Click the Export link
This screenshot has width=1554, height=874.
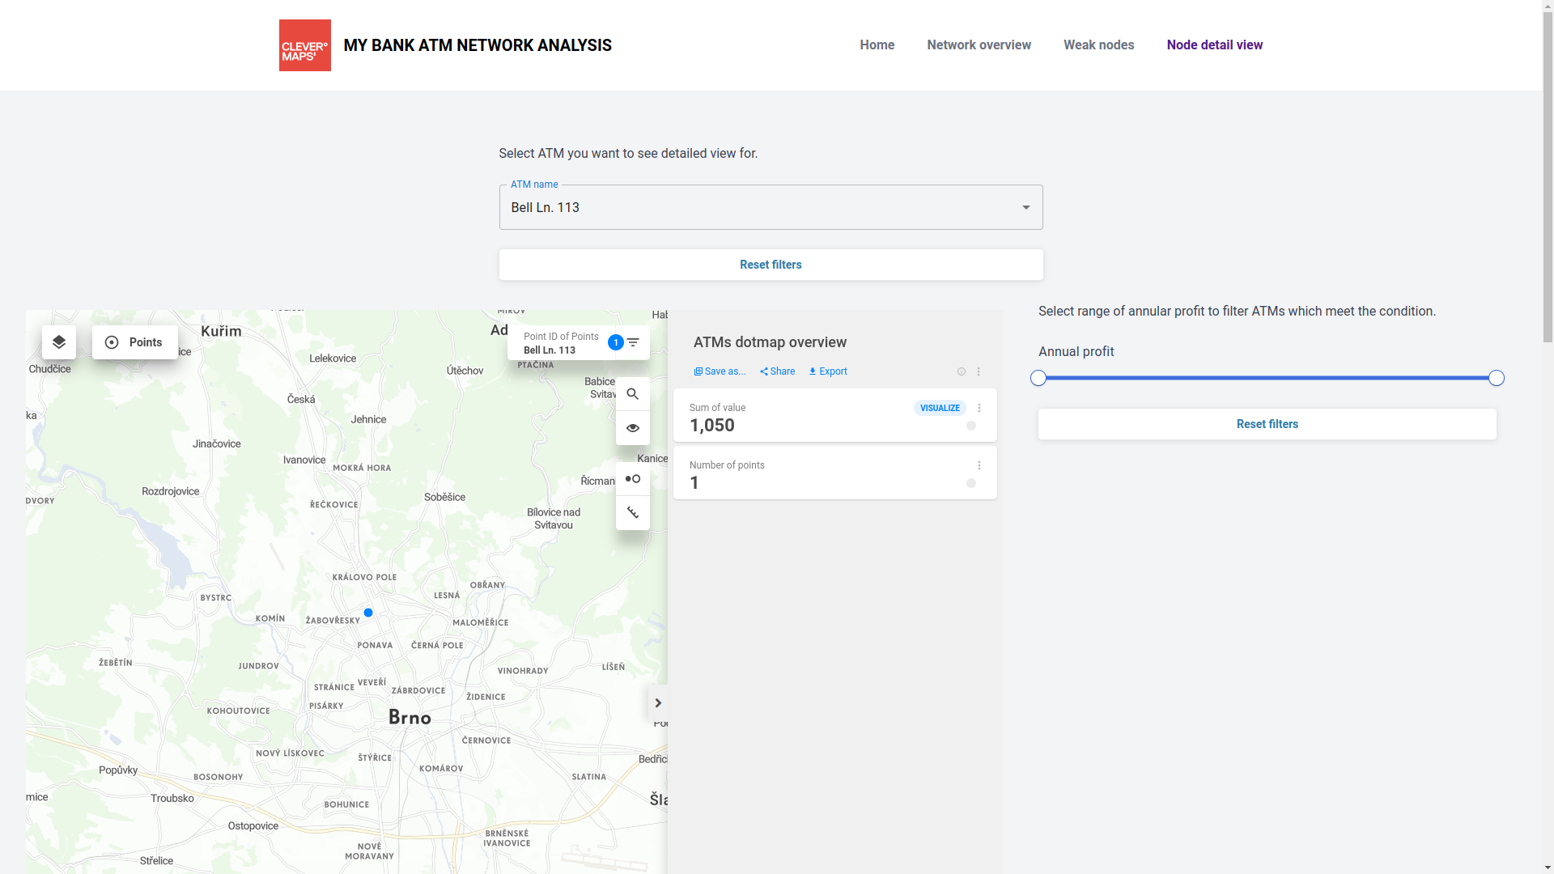(828, 371)
